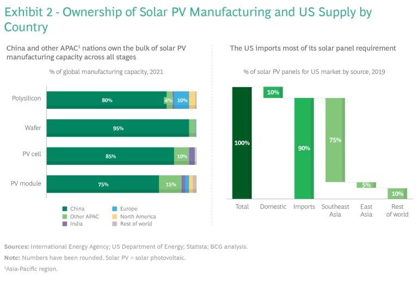
Task: Click the Other APAC legend swatch
Action: pyautogui.click(x=65, y=216)
